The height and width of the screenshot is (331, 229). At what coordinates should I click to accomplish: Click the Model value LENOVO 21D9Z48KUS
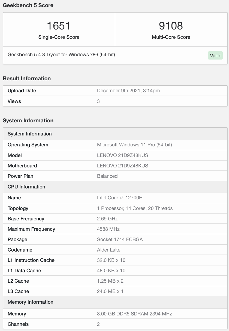click(122, 155)
